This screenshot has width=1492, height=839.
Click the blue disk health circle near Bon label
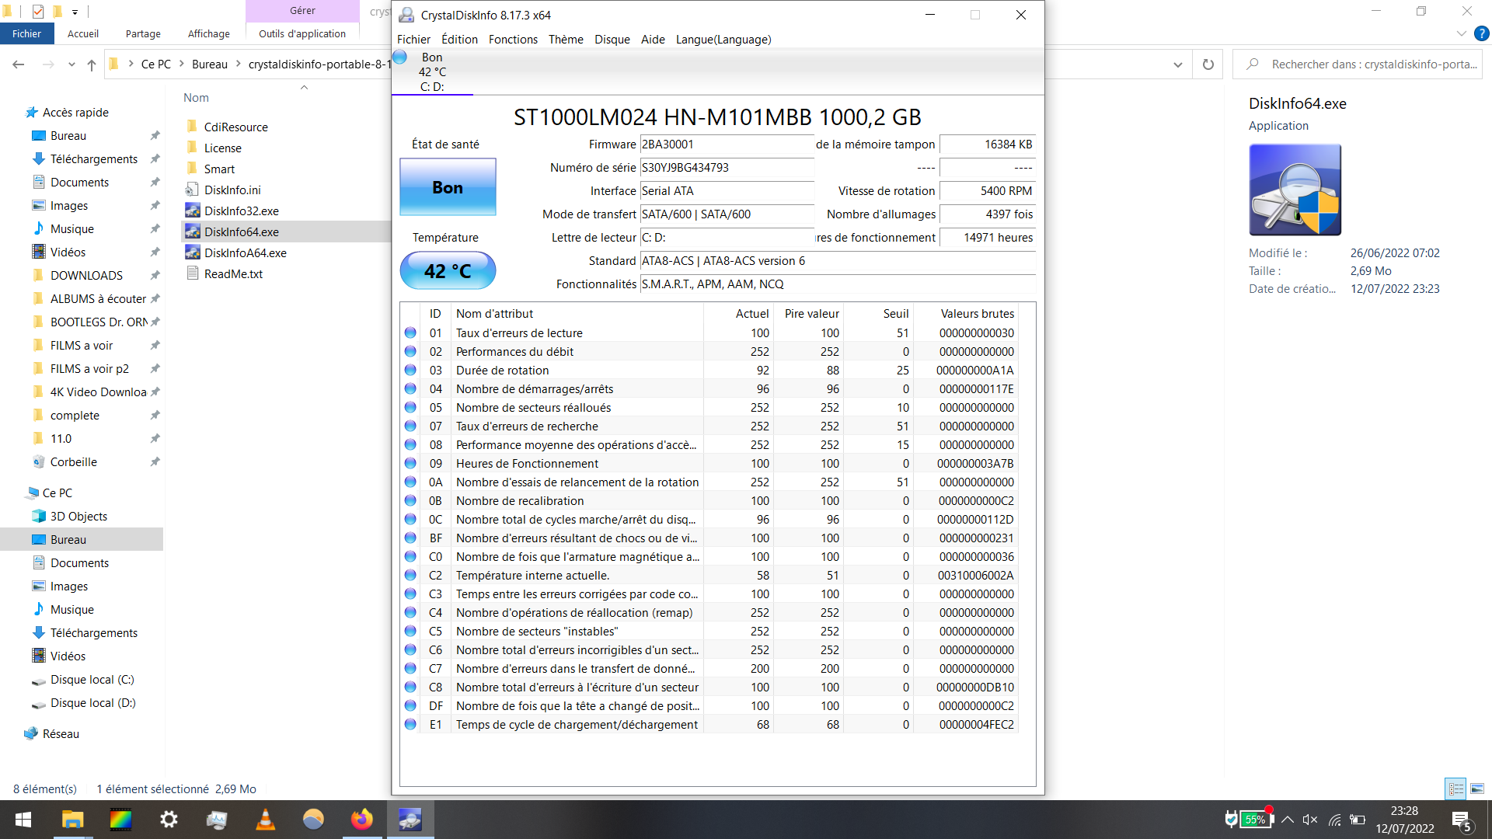(400, 57)
